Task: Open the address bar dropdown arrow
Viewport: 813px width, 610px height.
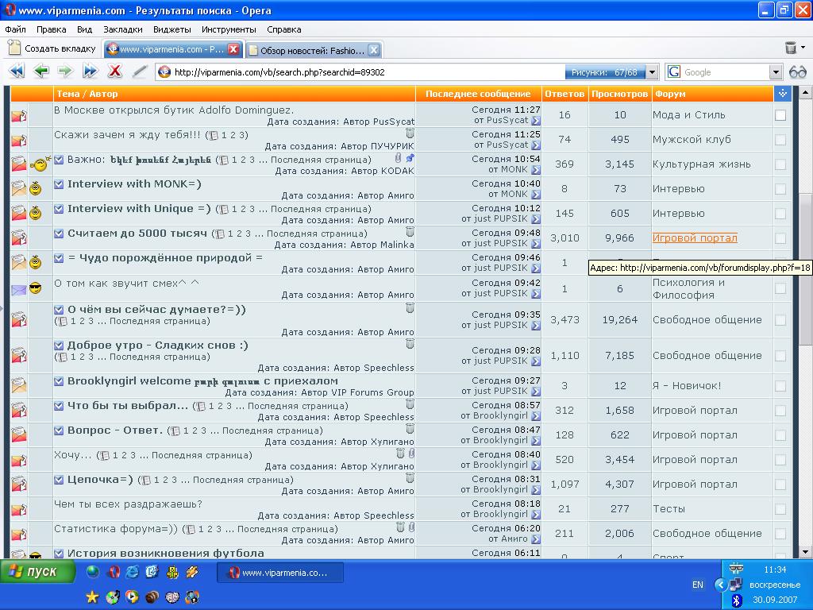Action: 652,72
